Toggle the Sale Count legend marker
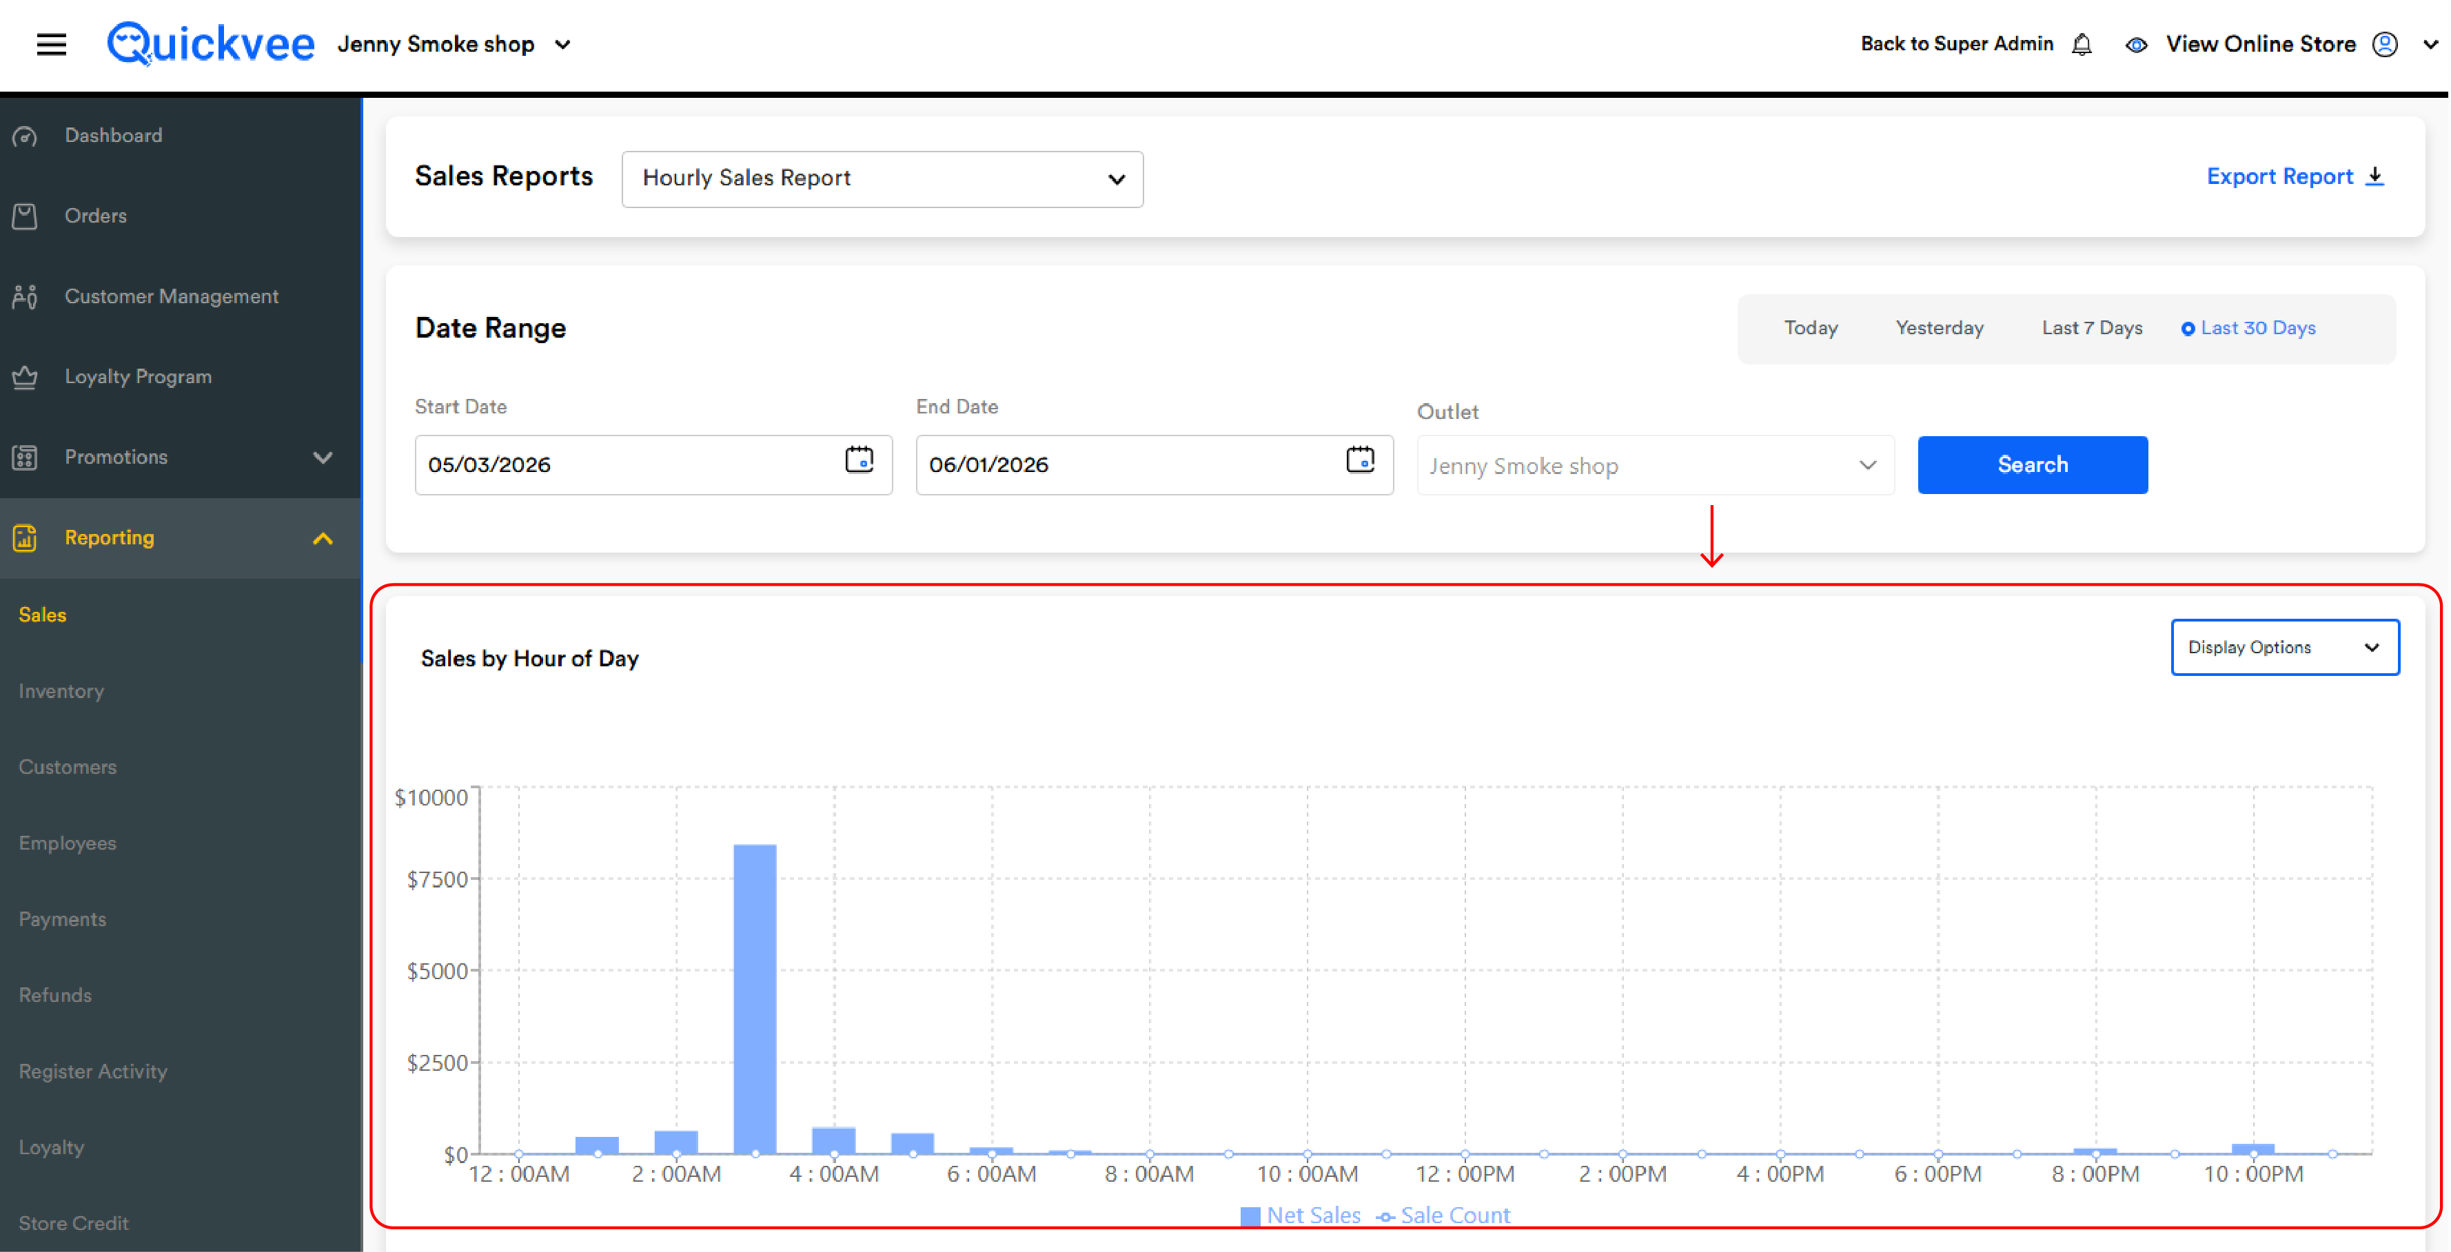This screenshot has width=2451, height=1252. pos(1385,1216)
